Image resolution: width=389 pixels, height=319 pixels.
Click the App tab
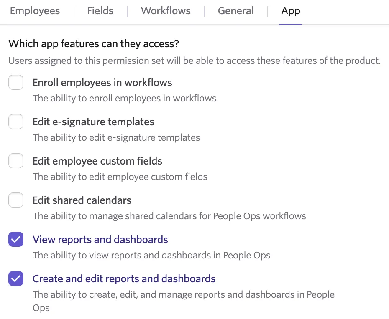point(291,11)
